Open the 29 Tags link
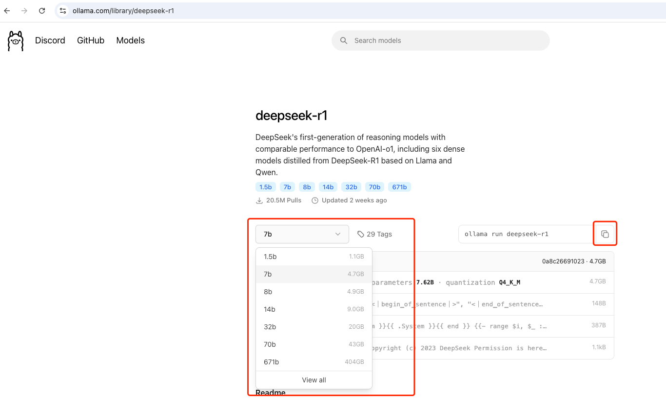 pyautogui.click(x=374, y=234)
